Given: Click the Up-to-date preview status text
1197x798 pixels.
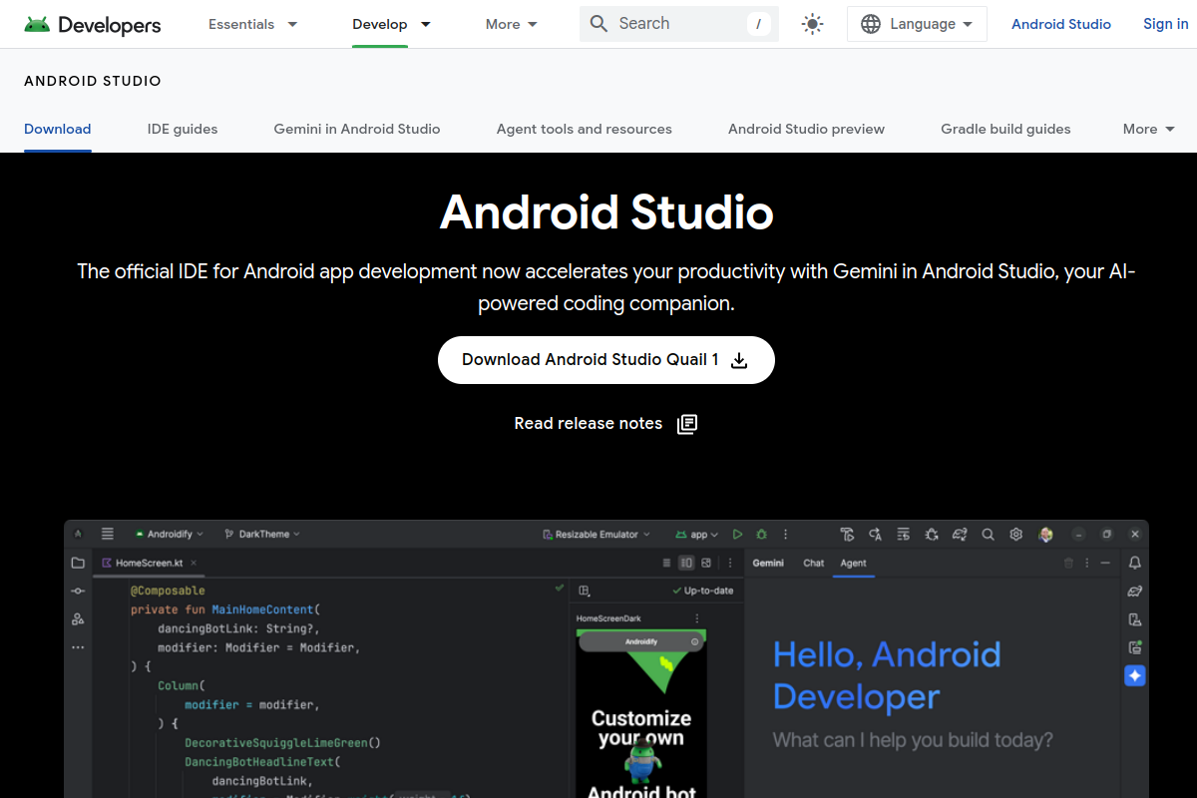Looking at the screenshot, I should coord(709,591).
